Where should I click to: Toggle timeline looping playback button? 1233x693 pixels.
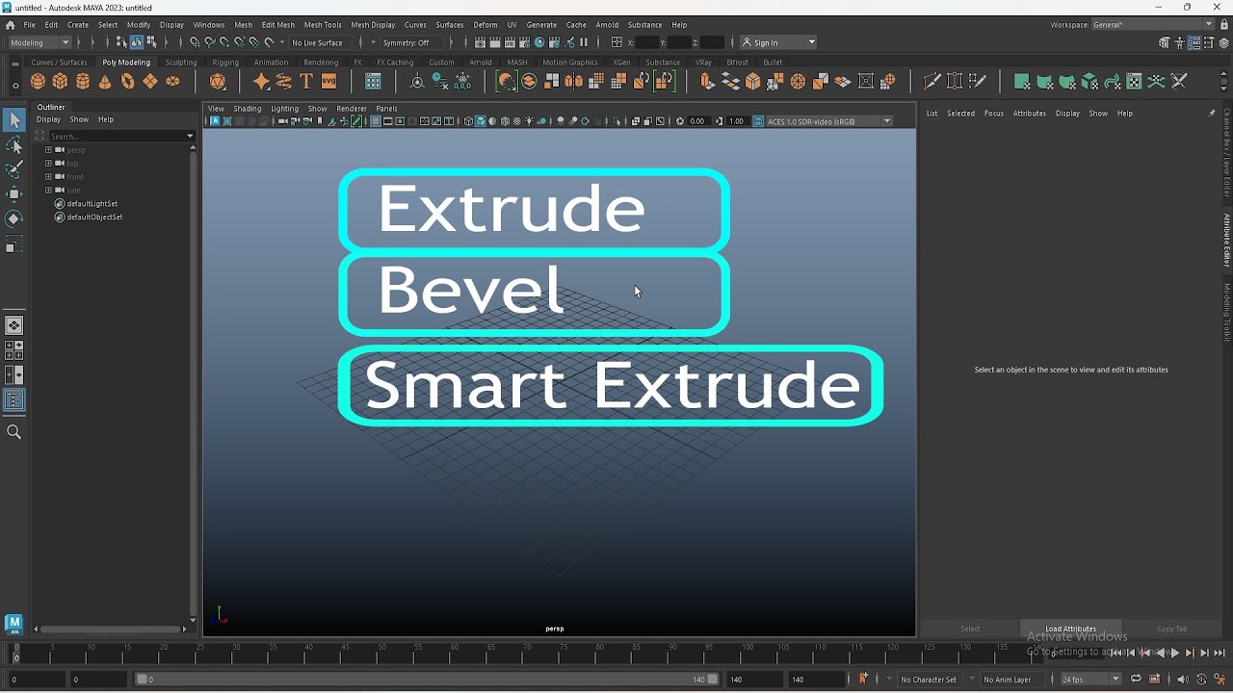[x=1137, y=680]
